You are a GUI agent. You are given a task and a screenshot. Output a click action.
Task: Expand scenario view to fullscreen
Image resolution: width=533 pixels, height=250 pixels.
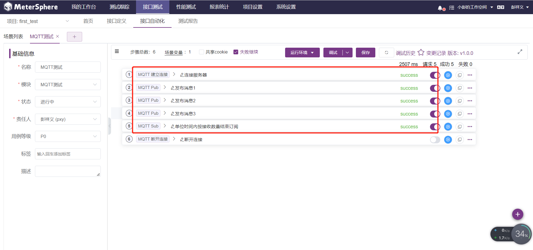click(x=520, y=52)
